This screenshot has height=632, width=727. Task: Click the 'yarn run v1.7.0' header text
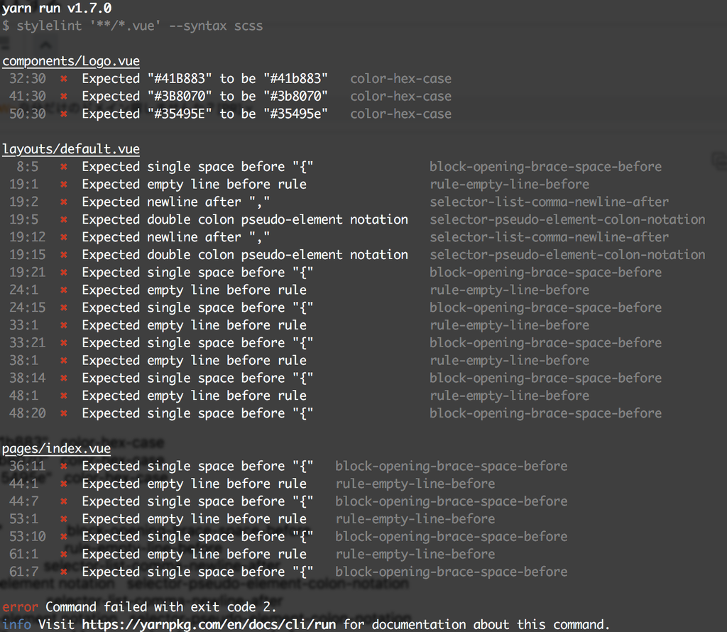pyautogui.click(x=57, y=9)
